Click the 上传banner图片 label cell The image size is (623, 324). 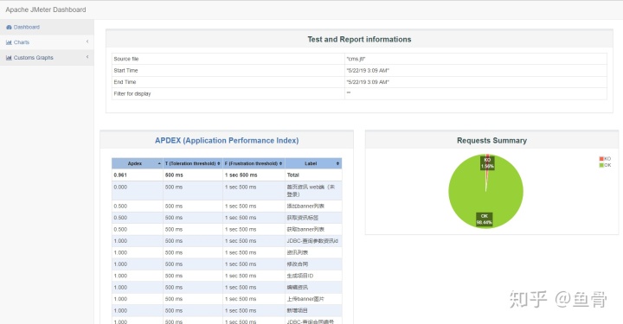pyautogui.click(x=313, y=299)
